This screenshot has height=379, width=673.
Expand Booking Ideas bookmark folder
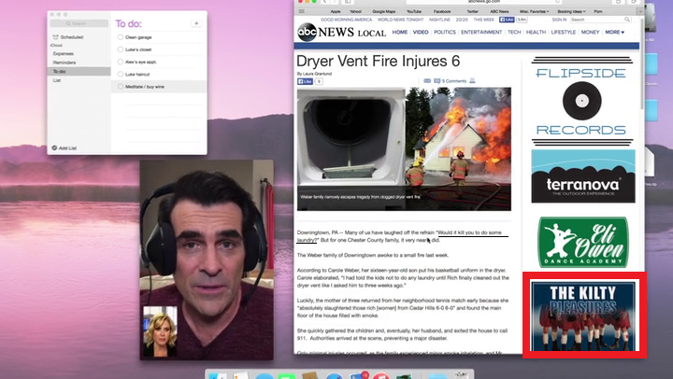click(x=571, y=11)
